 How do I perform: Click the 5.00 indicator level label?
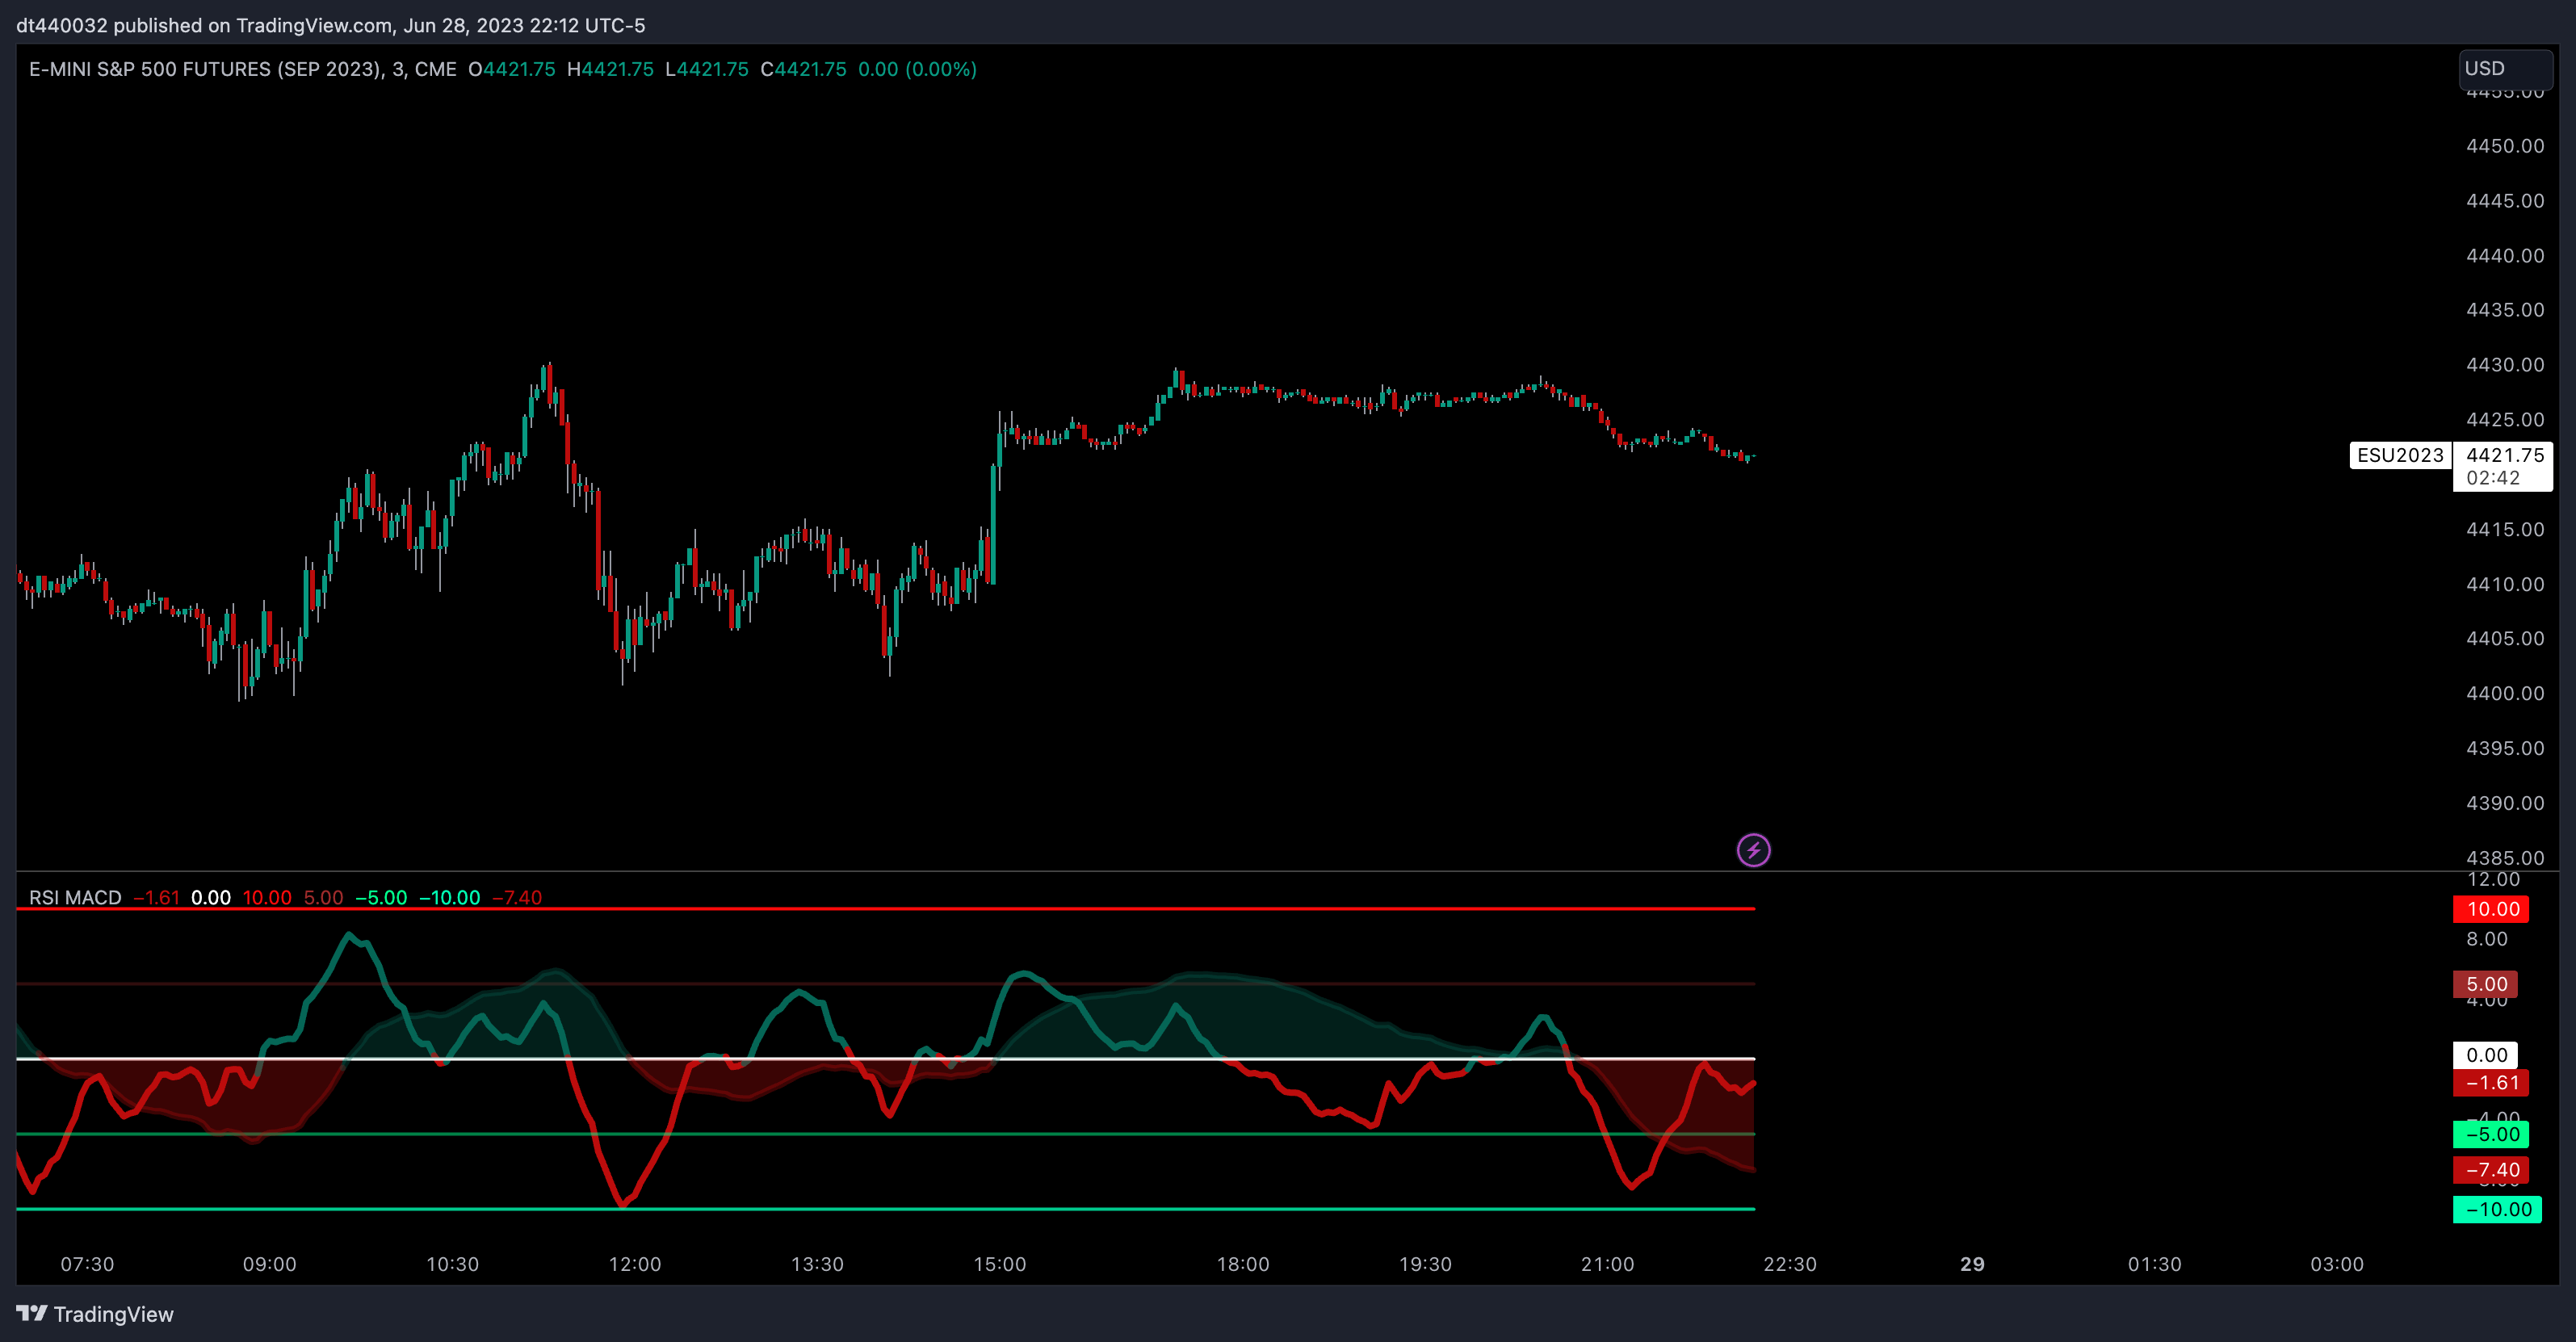2486,984
